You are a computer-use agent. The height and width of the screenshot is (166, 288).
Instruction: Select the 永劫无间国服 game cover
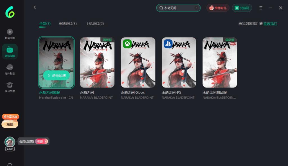(x=56, y=62)
